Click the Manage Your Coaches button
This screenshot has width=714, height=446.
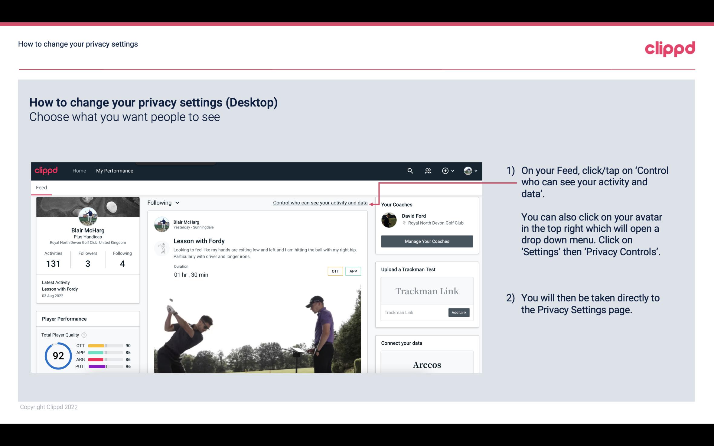pos(426,241)
